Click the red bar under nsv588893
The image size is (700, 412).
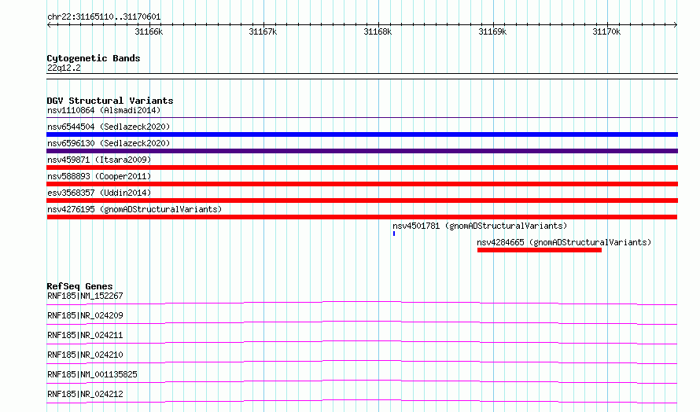pos(362,184)
